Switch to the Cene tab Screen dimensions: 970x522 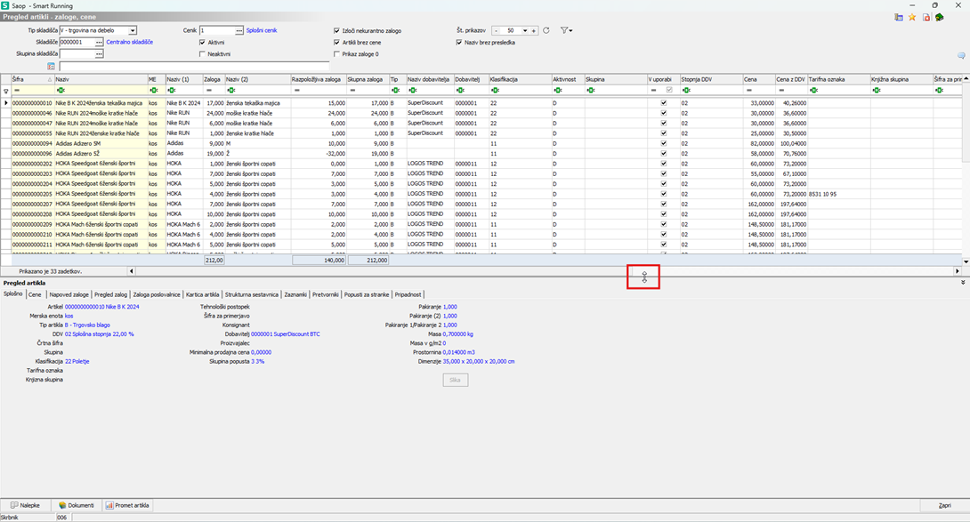[35, 293]
